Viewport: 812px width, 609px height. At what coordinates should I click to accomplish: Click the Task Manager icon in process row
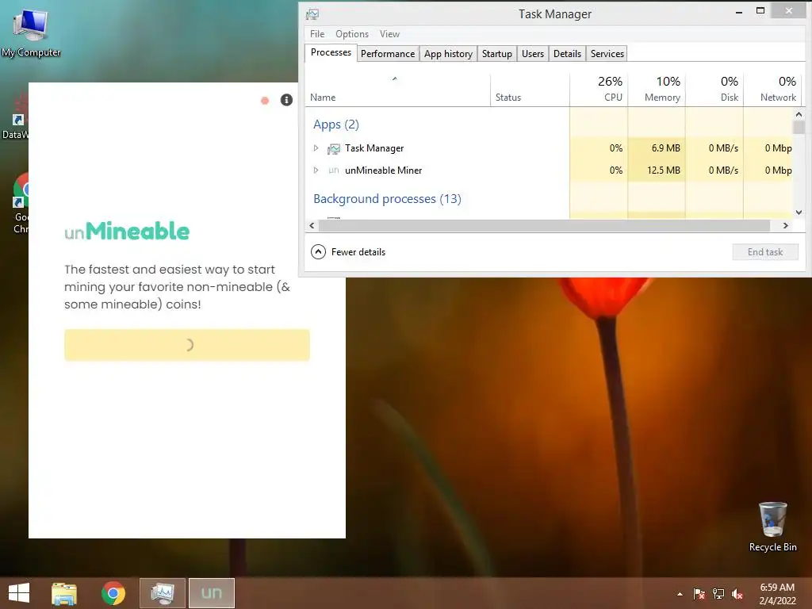coord(334,149)
